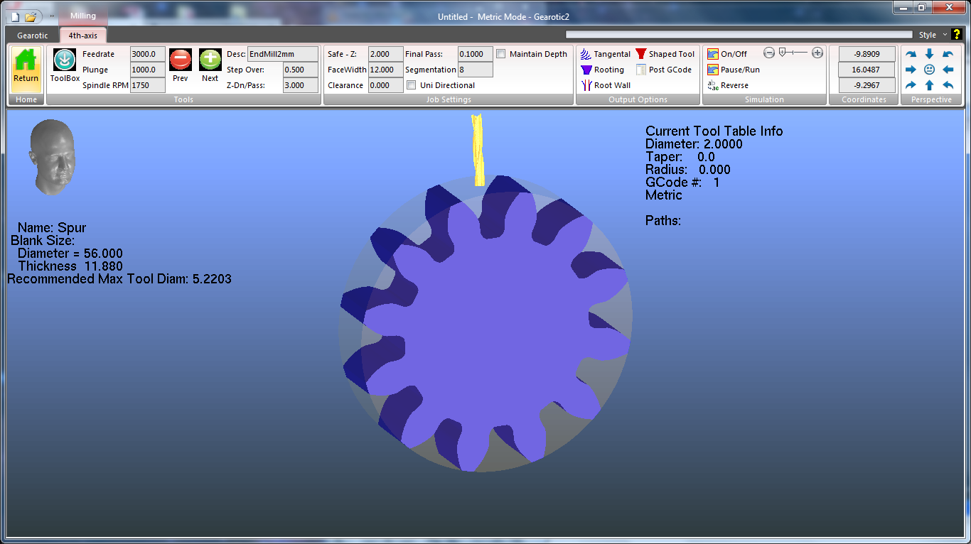Select the Root Wall option
This screenshot has height=544, width=971.
tap(605, 85)
